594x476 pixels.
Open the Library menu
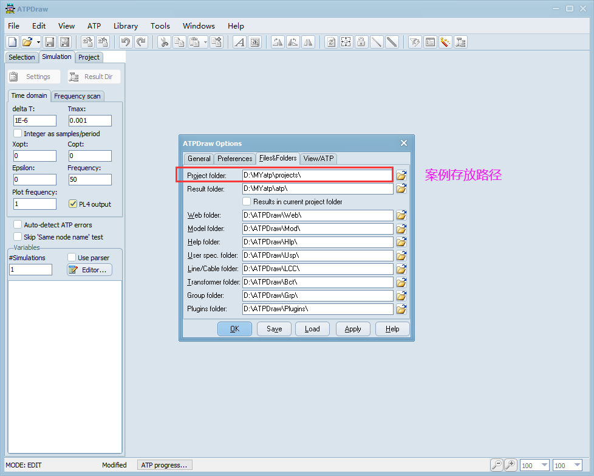(x=125, y=26)
